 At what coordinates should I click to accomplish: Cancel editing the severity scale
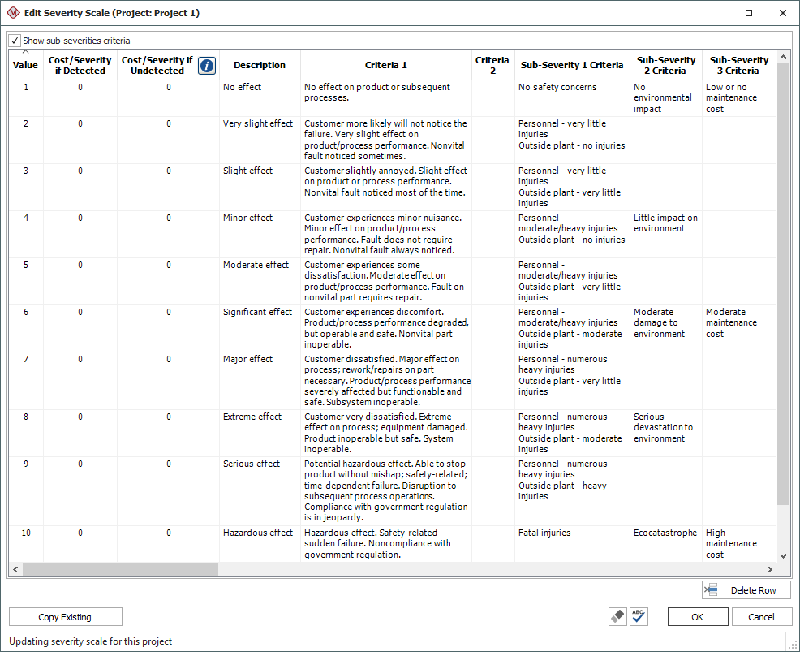761,617
